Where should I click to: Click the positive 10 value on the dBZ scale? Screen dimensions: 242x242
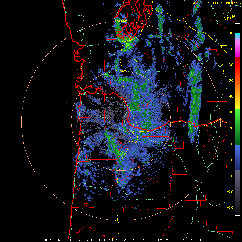point(231,144)
